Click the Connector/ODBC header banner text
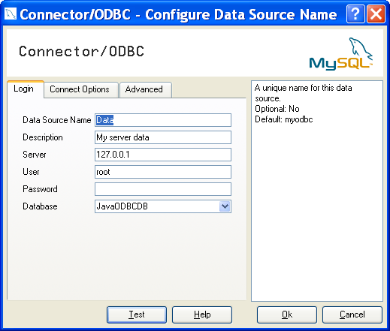Viewport: 390px width, 331px height. point(81,52)
